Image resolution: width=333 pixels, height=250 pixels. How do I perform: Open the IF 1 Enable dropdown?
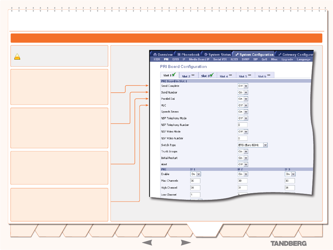pos(195,174)
